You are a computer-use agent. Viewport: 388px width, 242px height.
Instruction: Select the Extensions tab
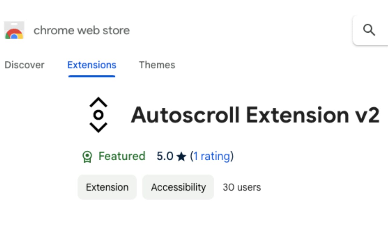pyautogui.click(x=92, y=65)
